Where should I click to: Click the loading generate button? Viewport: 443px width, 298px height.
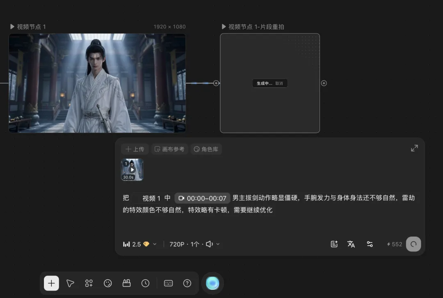pos(413,244)
